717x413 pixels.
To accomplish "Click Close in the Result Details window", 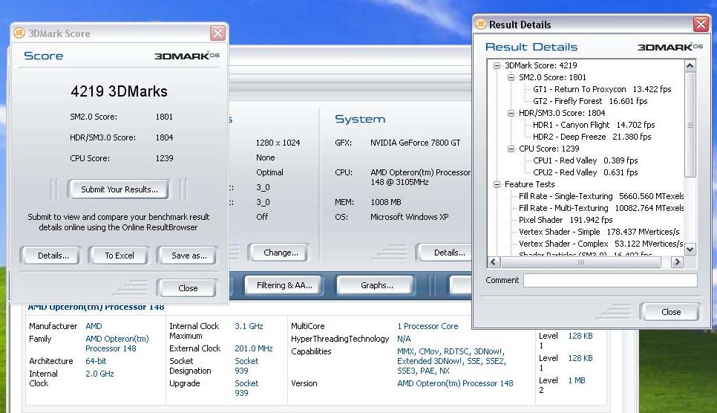I will [671, 312].
